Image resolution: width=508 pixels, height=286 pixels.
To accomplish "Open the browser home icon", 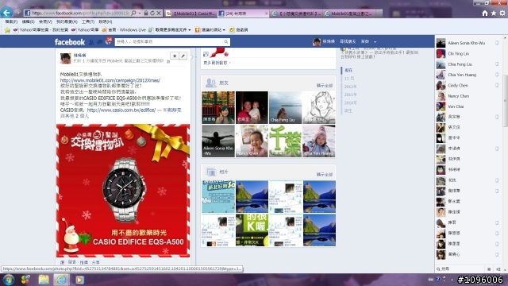I will point(485,13).
